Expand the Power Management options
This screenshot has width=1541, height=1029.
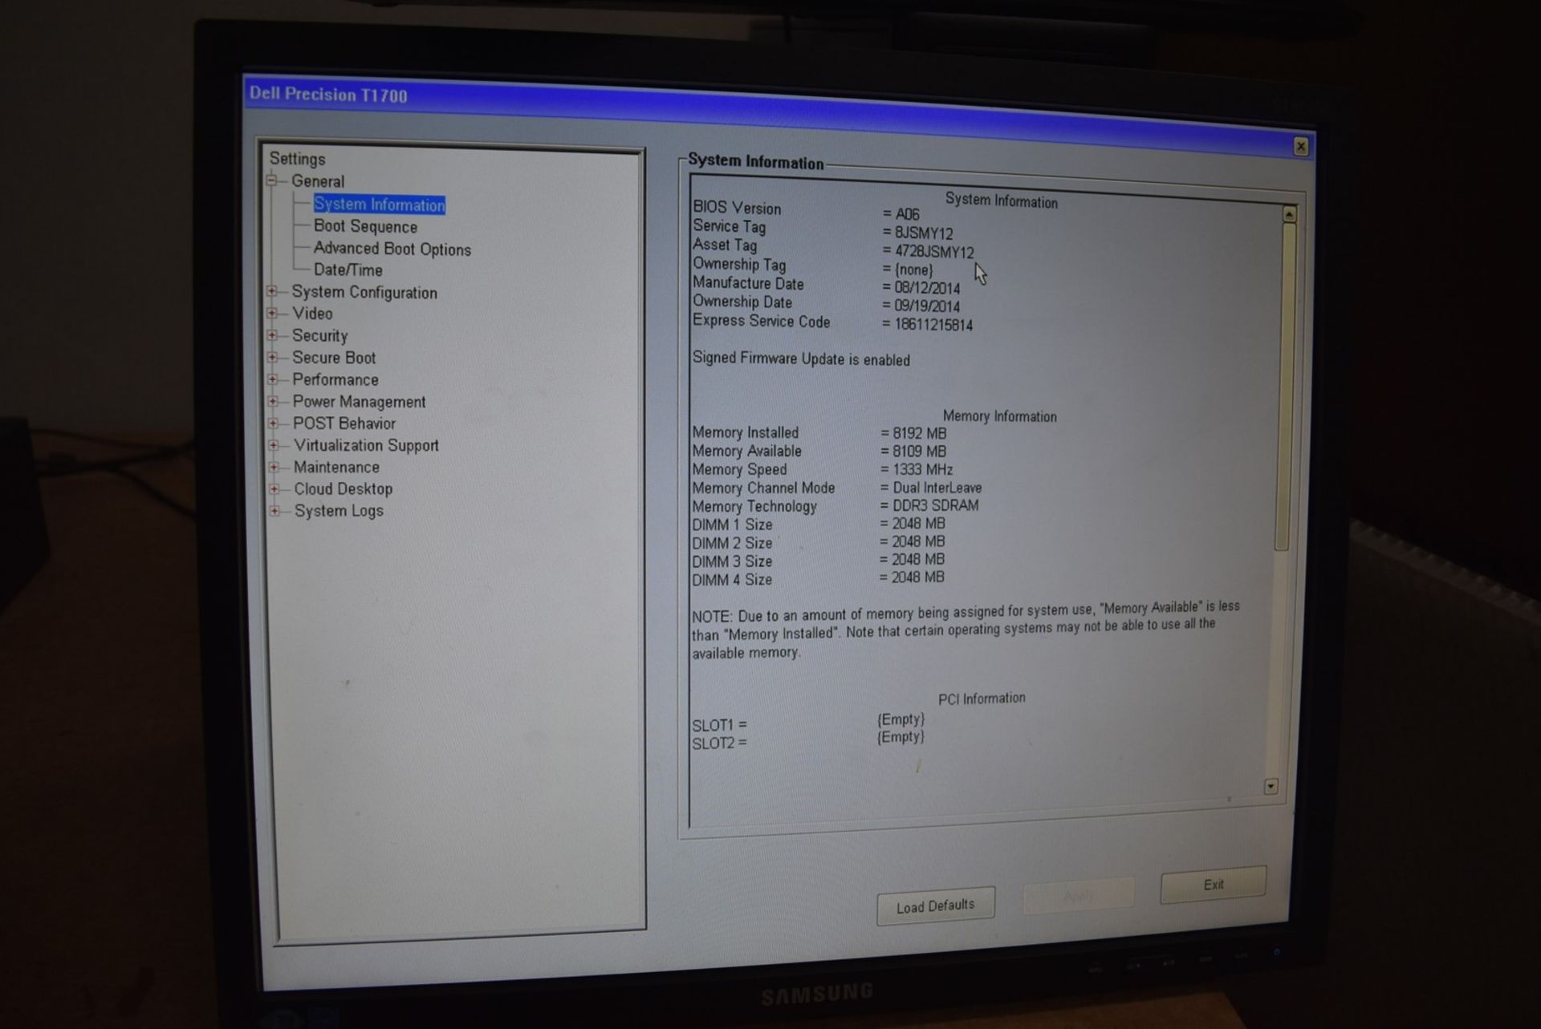274,401
